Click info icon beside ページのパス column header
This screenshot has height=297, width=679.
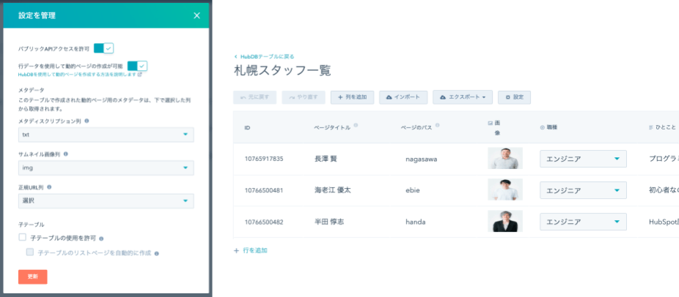coord(438,125)
